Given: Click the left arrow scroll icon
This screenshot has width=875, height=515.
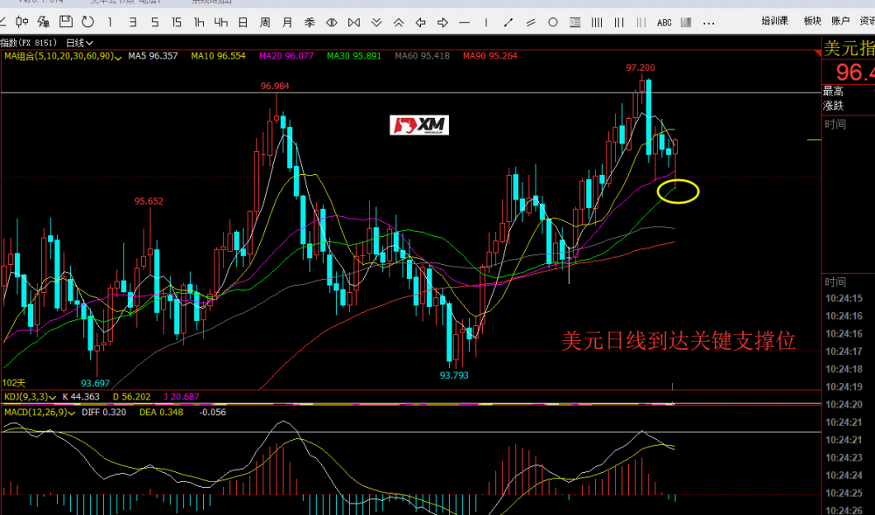Looking at the screenshot, I should pos(421,22).
